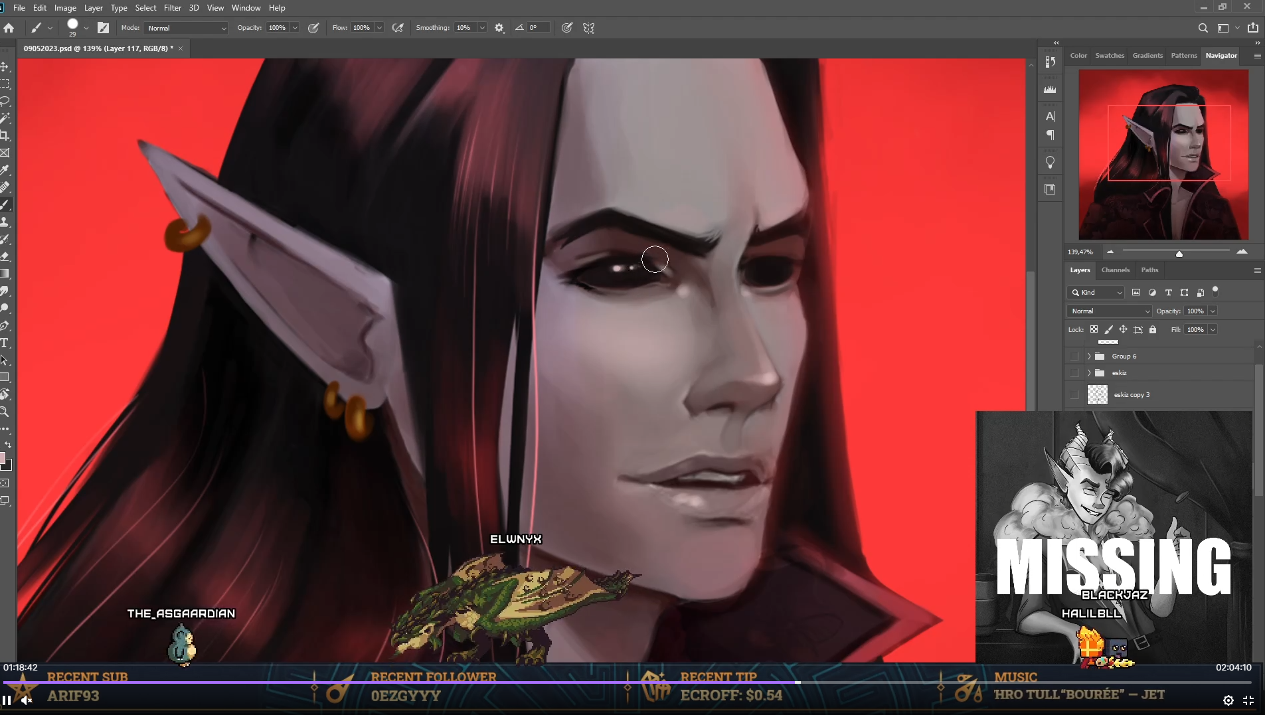Select the Frame tool
Image resolution: width=1265 pixels, height=715 pixels.
(x=5, y=153)
